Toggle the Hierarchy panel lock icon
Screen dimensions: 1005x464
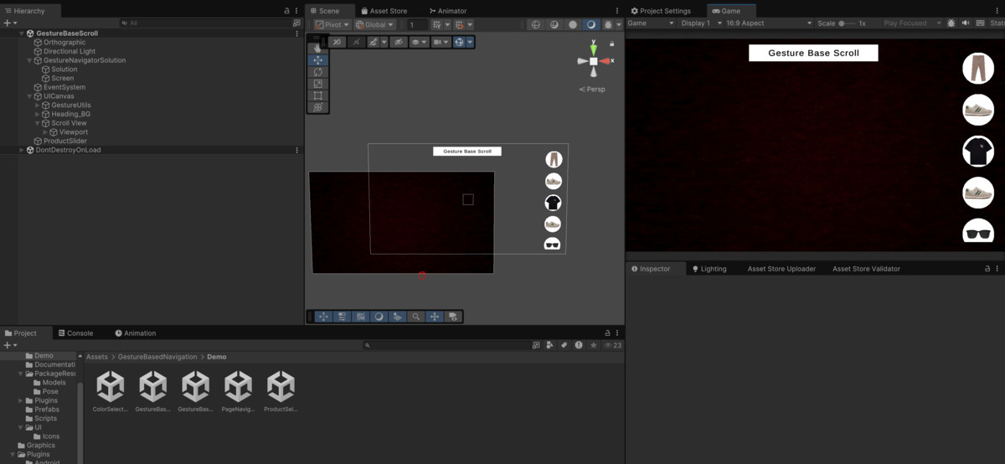point(287,11)
